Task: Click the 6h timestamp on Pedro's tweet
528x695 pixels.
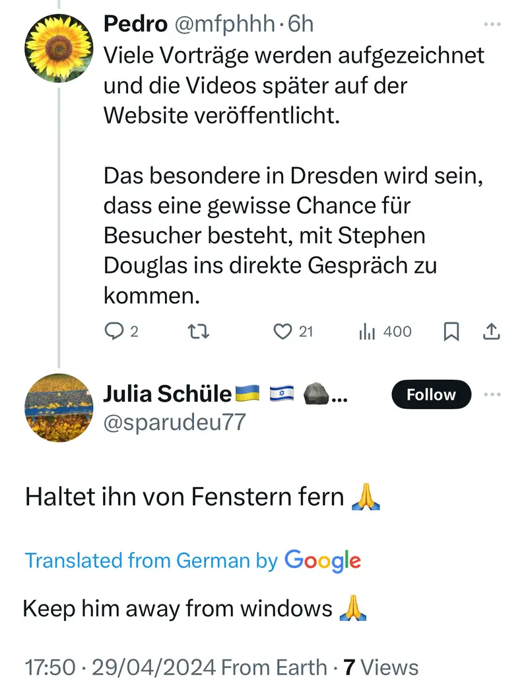Action: pyautogui.click(x=301, y=24)
